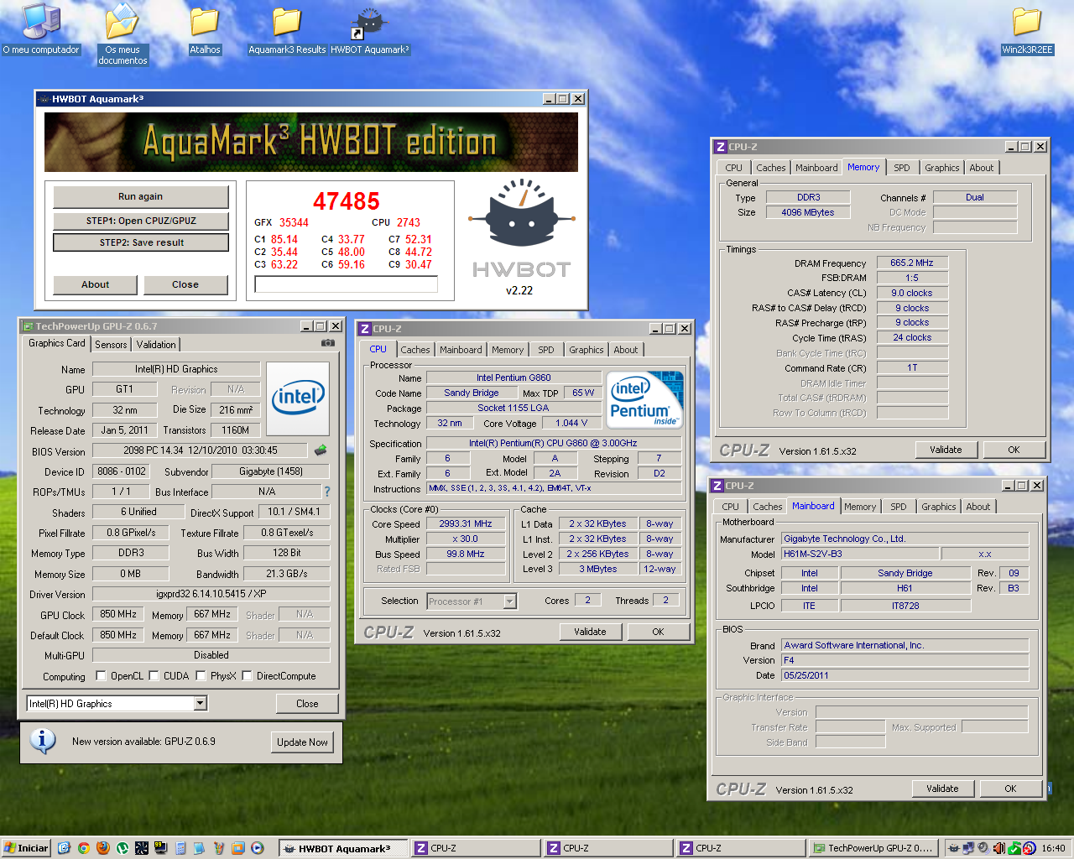This screenshot has height=859, width=1074.
Task: Launch uTorrent from the quick launch bar
Action: tap(123, 848)
